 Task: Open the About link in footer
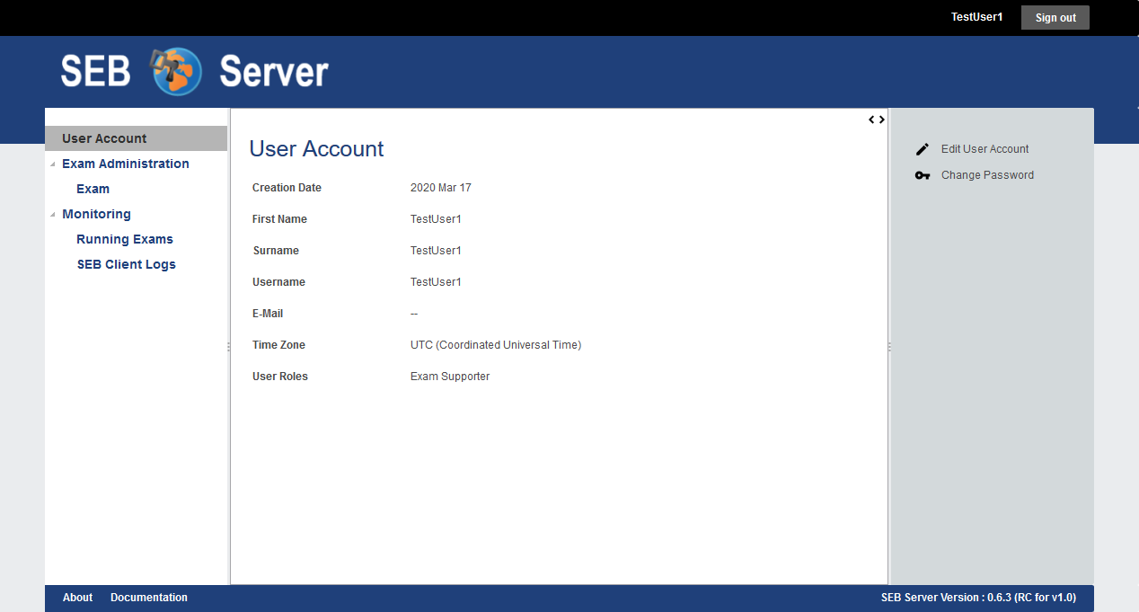pos(77,598)
